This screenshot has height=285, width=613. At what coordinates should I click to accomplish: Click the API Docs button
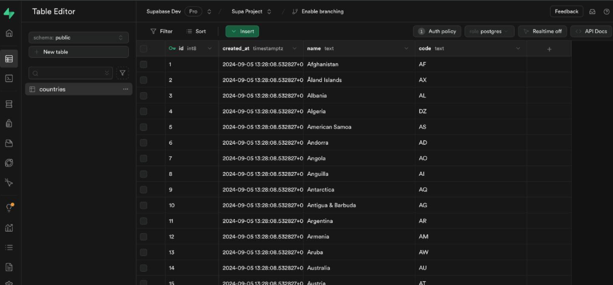pyautogui.click(x=591, y=31)
